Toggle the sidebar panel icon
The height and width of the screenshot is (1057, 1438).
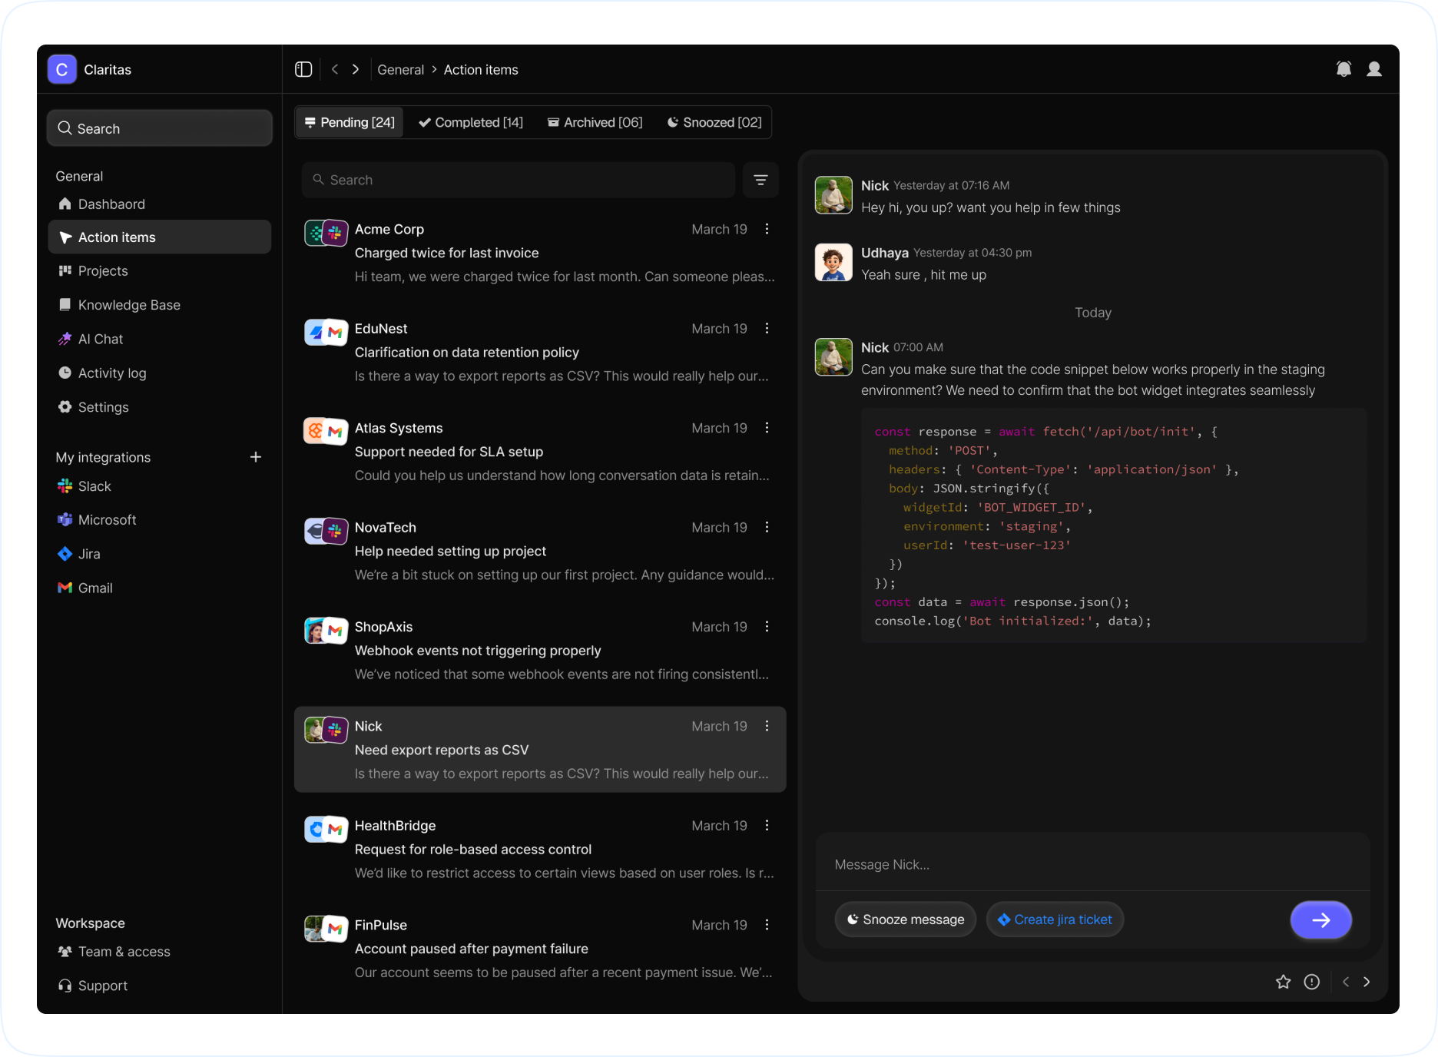[303, 69]
